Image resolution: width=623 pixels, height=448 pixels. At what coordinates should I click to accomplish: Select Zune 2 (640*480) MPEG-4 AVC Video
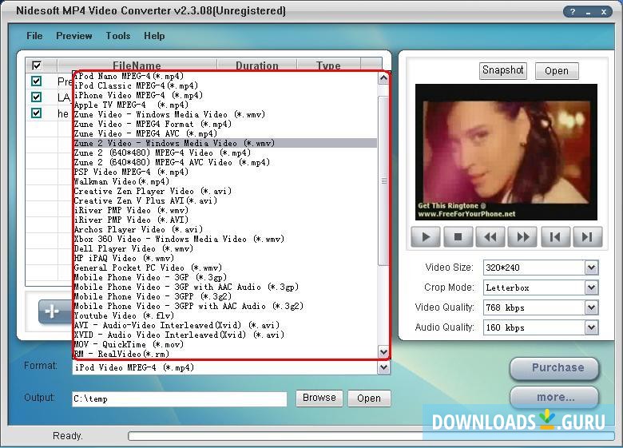coord(225,162)
